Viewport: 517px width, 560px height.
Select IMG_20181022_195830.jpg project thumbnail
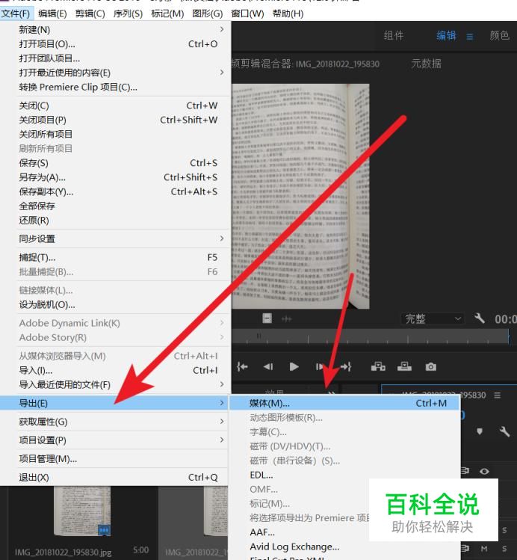click(82, 511)
